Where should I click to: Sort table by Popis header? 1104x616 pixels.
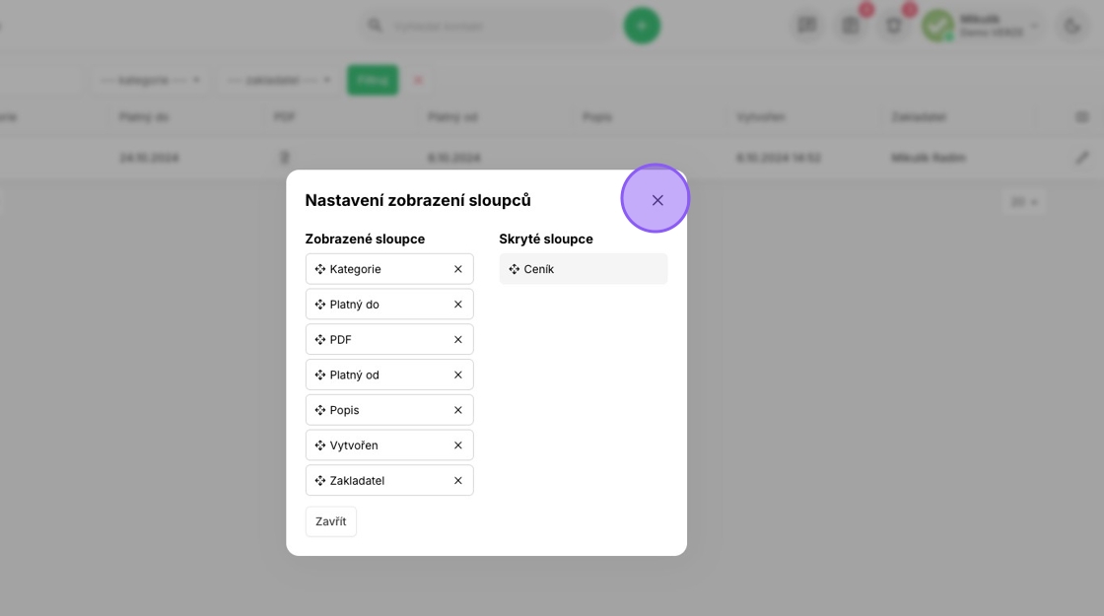[597, 117]
